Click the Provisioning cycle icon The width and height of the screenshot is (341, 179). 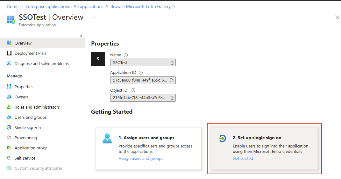coord(9,138)
